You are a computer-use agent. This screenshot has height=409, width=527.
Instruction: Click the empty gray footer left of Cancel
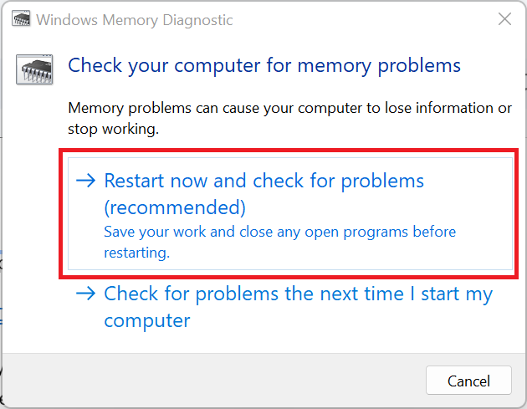(x=209, y=381)
